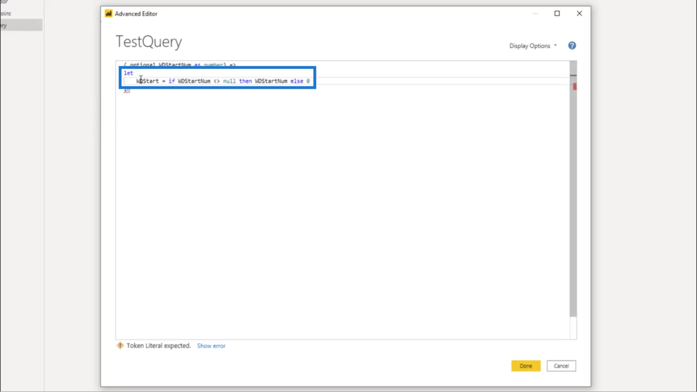Click the Done button
The height and width of the screenshot is (392, 697).
coord(526,366)
